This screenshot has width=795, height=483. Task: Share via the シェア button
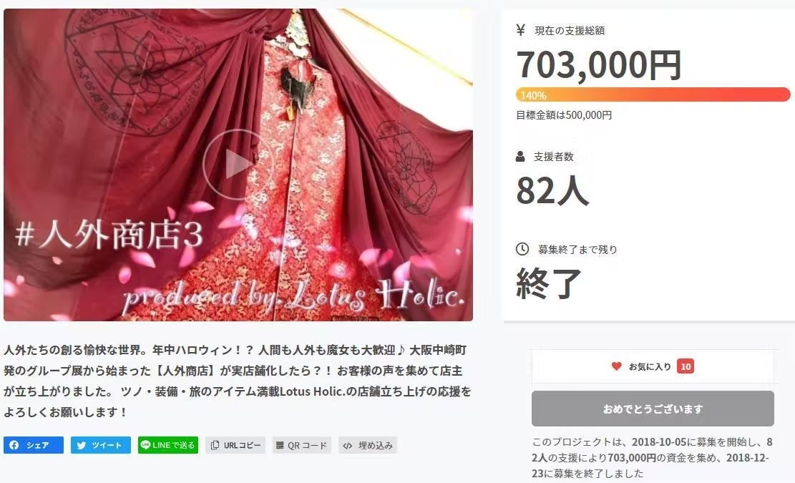34,445
